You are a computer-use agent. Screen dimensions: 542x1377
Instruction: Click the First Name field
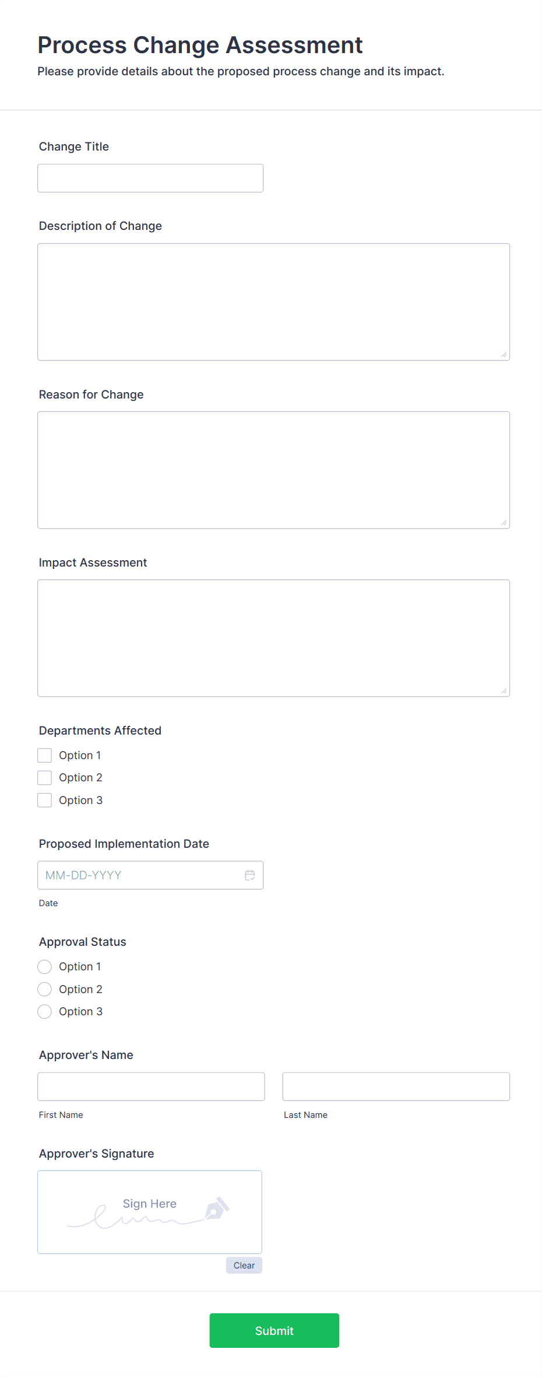pos(152,1086)
